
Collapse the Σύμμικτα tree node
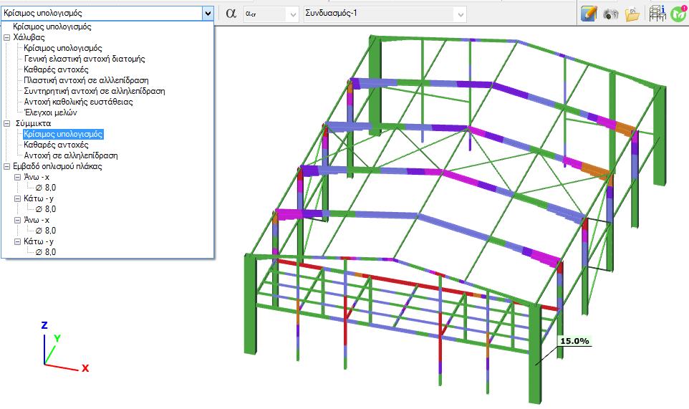tap(6, 124)
